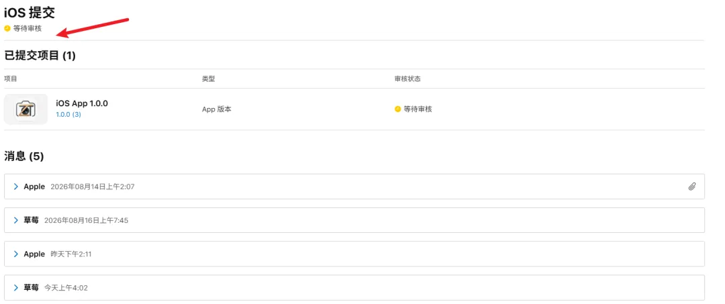
Task: Click the App 版本 type cell
Action: pyautogui.click(x=216, y=109)
